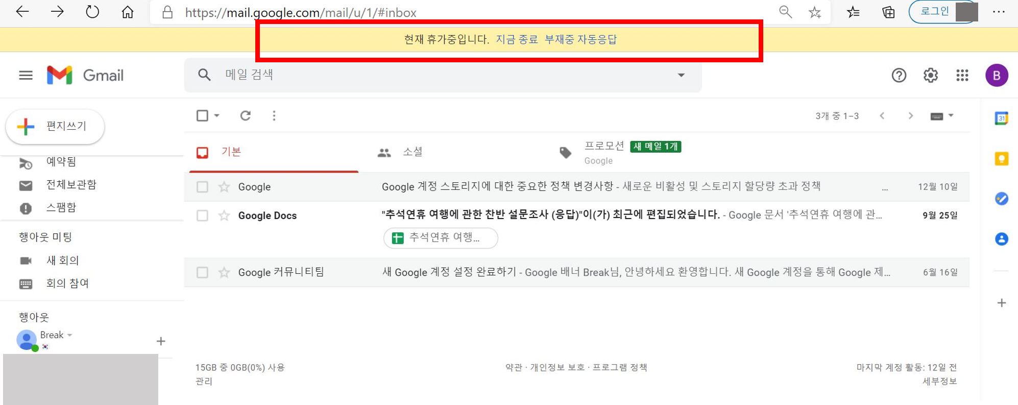This screenshot has width=1018, height=405.
Task: Toggle the Gmail main menu hamburger icon
Action: pyautogui.click(x=26, y=76)
